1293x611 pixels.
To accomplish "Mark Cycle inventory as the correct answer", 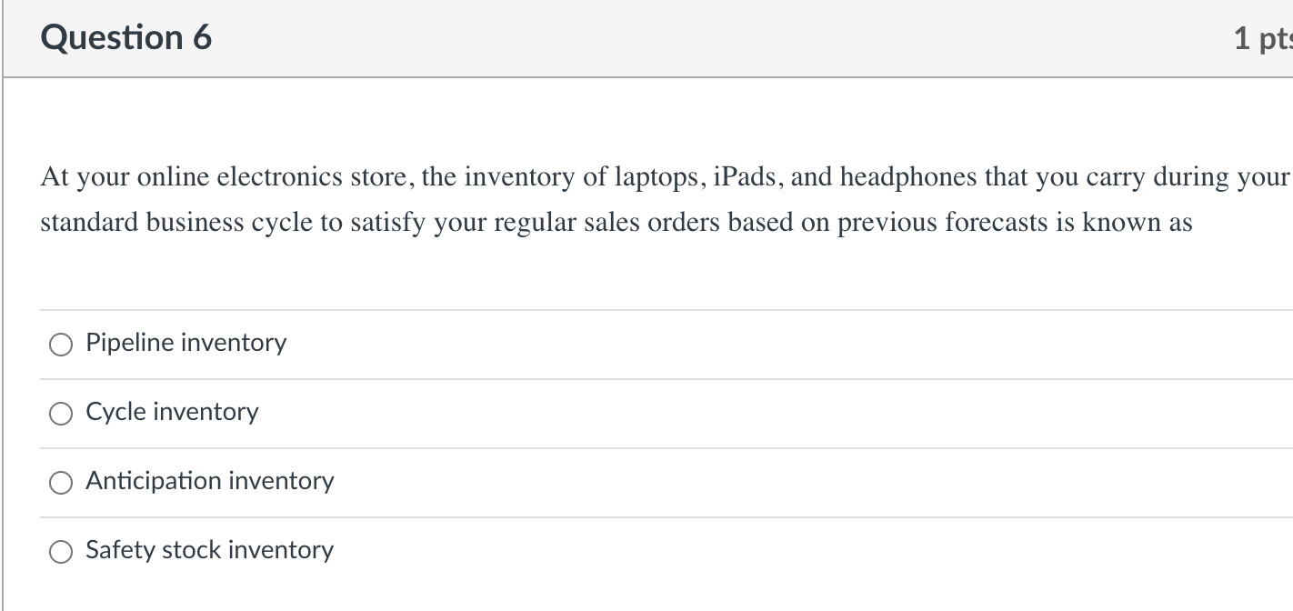I will coord(60,413).
